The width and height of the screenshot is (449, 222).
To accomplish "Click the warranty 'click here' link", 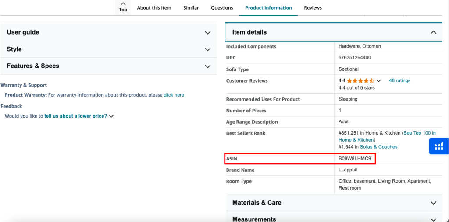I will pyautogui.click(x=174, y=95).
